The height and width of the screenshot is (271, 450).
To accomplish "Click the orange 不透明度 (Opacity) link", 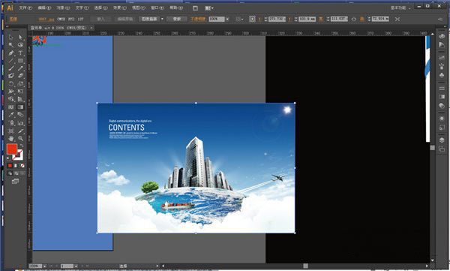I will click(198, 19).
